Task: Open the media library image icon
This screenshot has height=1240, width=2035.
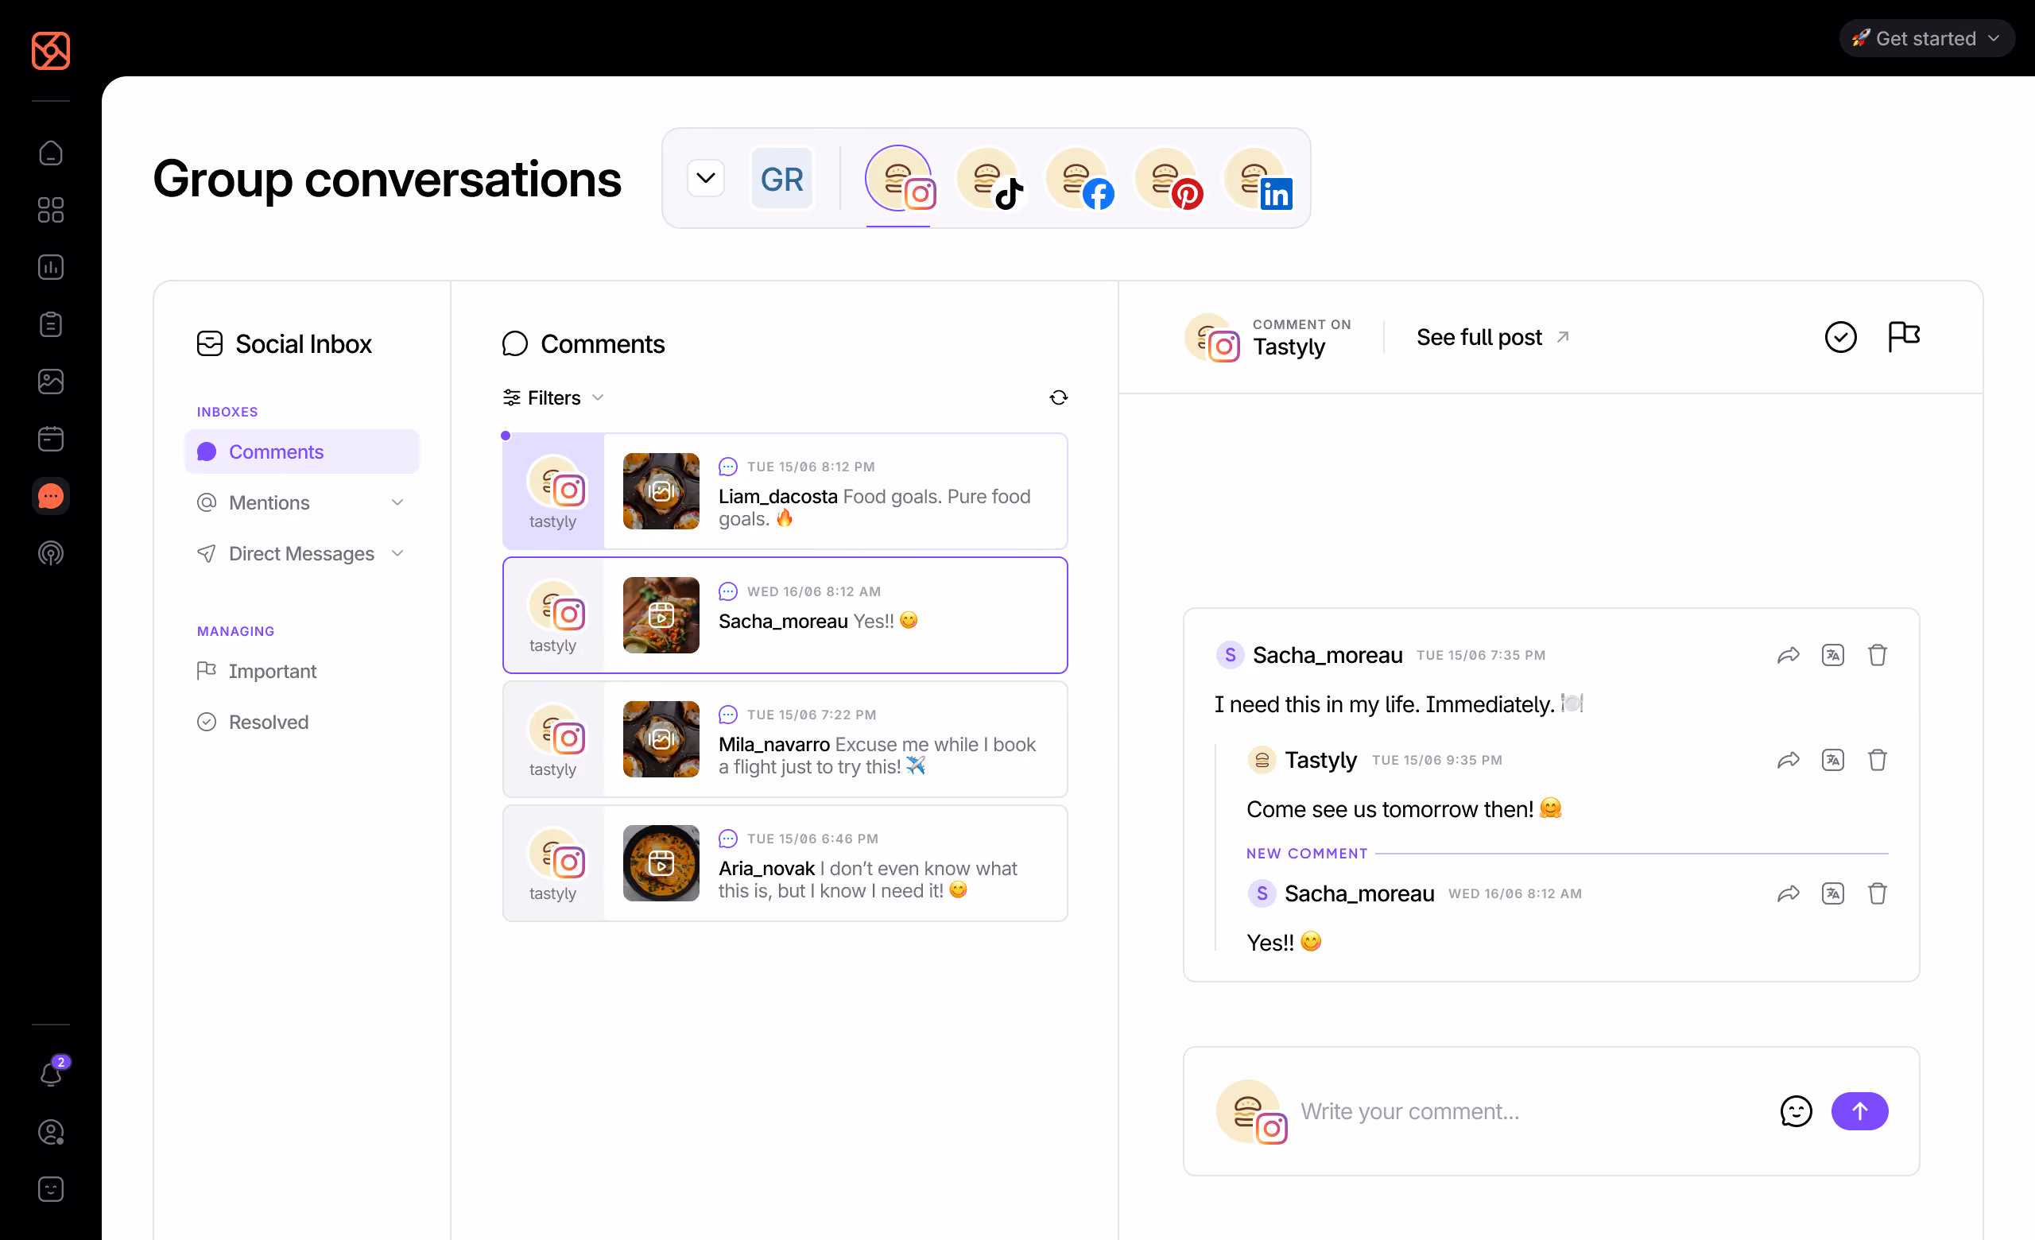Action: click(x=50, y=382)
